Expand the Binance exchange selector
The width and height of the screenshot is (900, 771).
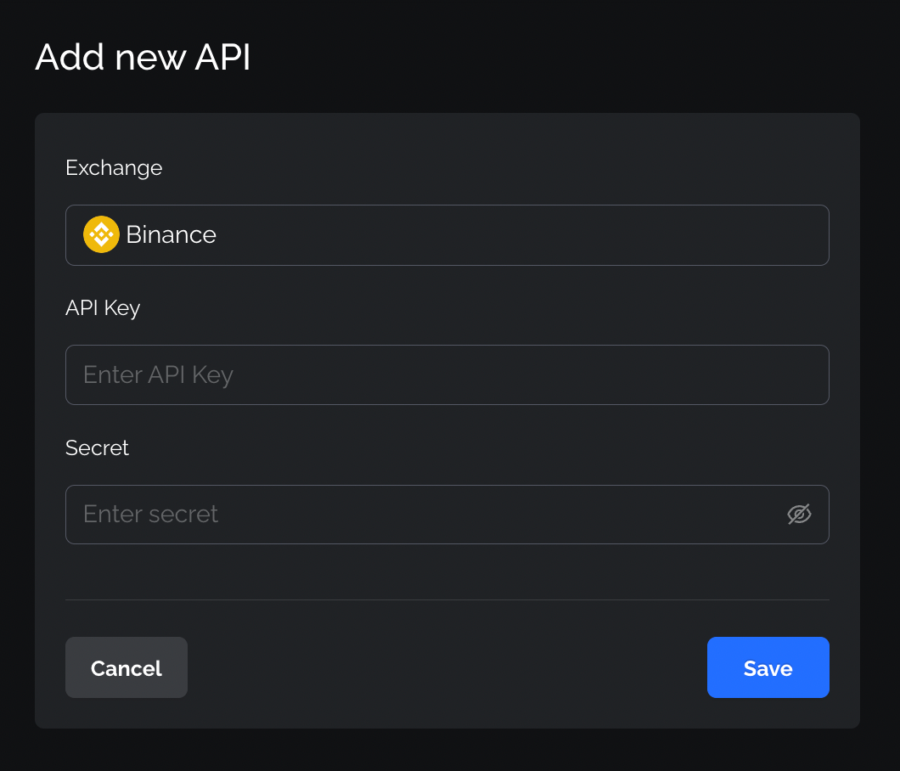[509, 235]
